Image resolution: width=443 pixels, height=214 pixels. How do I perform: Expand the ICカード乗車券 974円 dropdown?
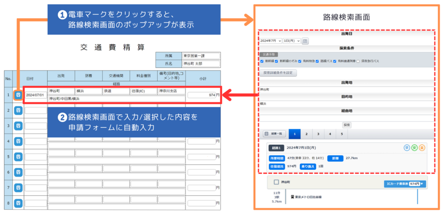[x=405, y=184]
